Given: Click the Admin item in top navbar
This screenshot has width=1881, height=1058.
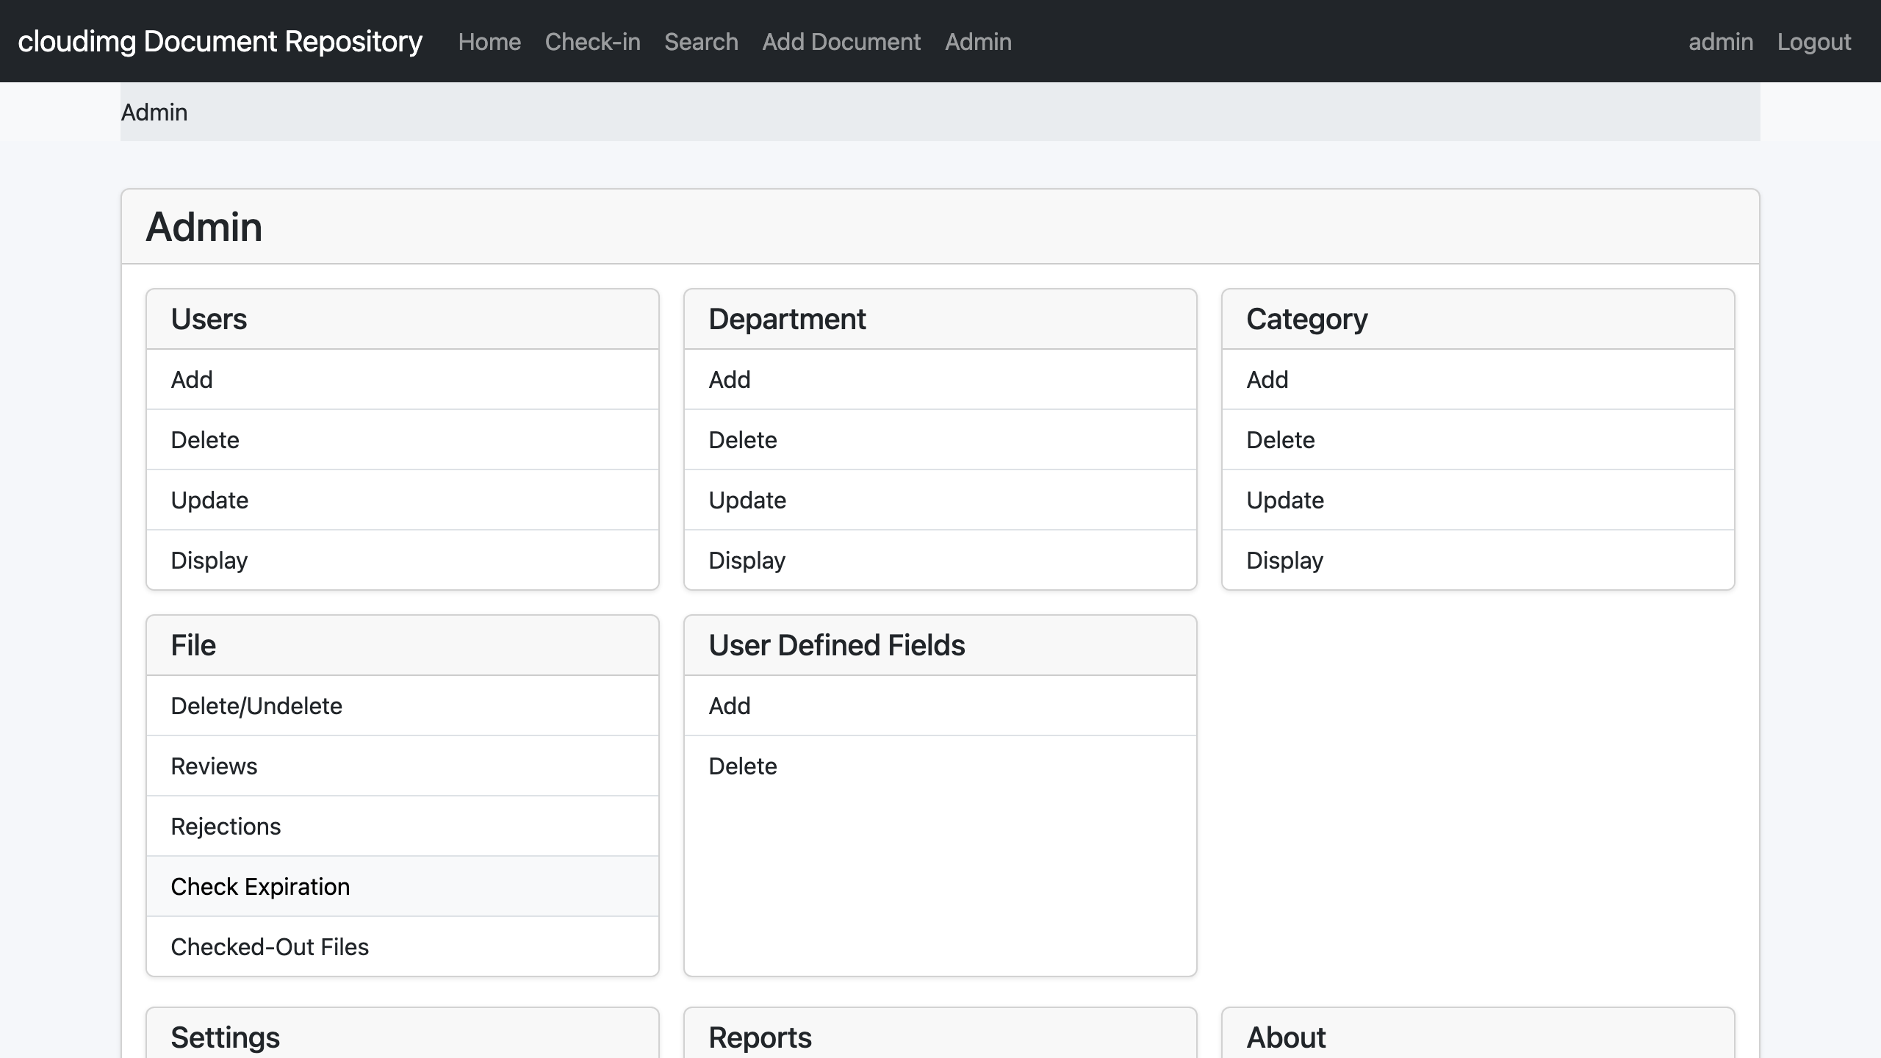Looking at the screenshot, I should (x=978, y=42).
